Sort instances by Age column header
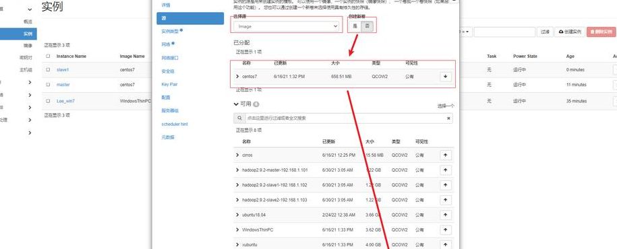Image resolution: width=617 pixels, height=249 pixels. (570, 56)
